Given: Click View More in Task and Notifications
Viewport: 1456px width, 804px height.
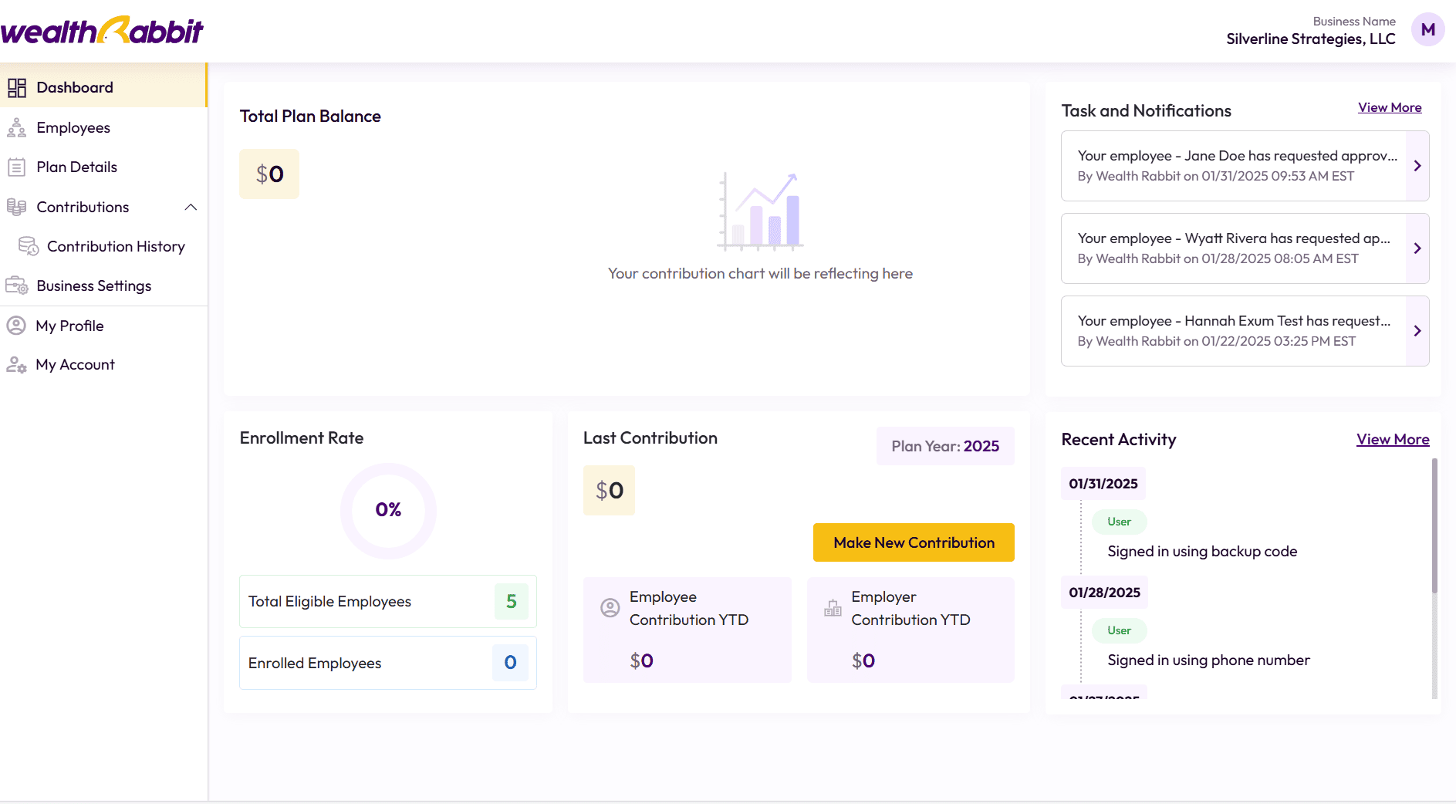Looking at the screenshot, I should (x=1390, y=107).
